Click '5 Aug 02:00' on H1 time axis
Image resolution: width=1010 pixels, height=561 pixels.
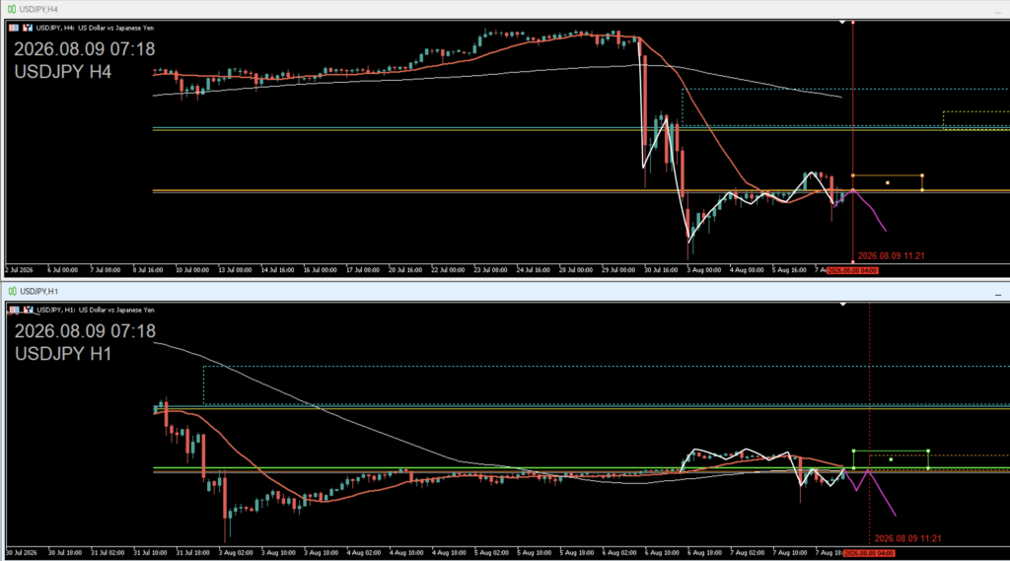pyautogui.click(x=491, y=553)
